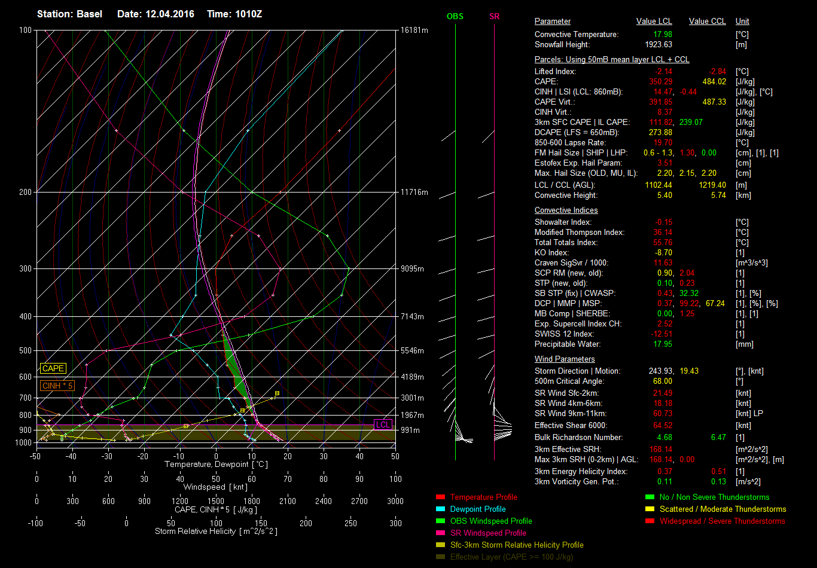
Task: Click the Value CCL column header
Action: [707, 22]
